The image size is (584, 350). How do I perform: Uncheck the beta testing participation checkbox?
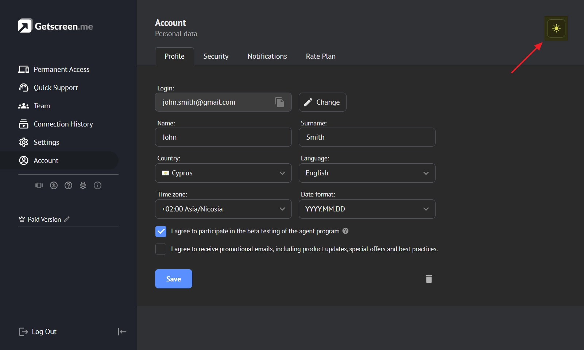tap(161, 232)
